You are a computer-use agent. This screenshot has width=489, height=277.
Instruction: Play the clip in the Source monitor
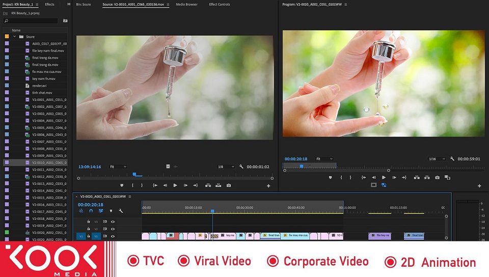pos(175,185)
